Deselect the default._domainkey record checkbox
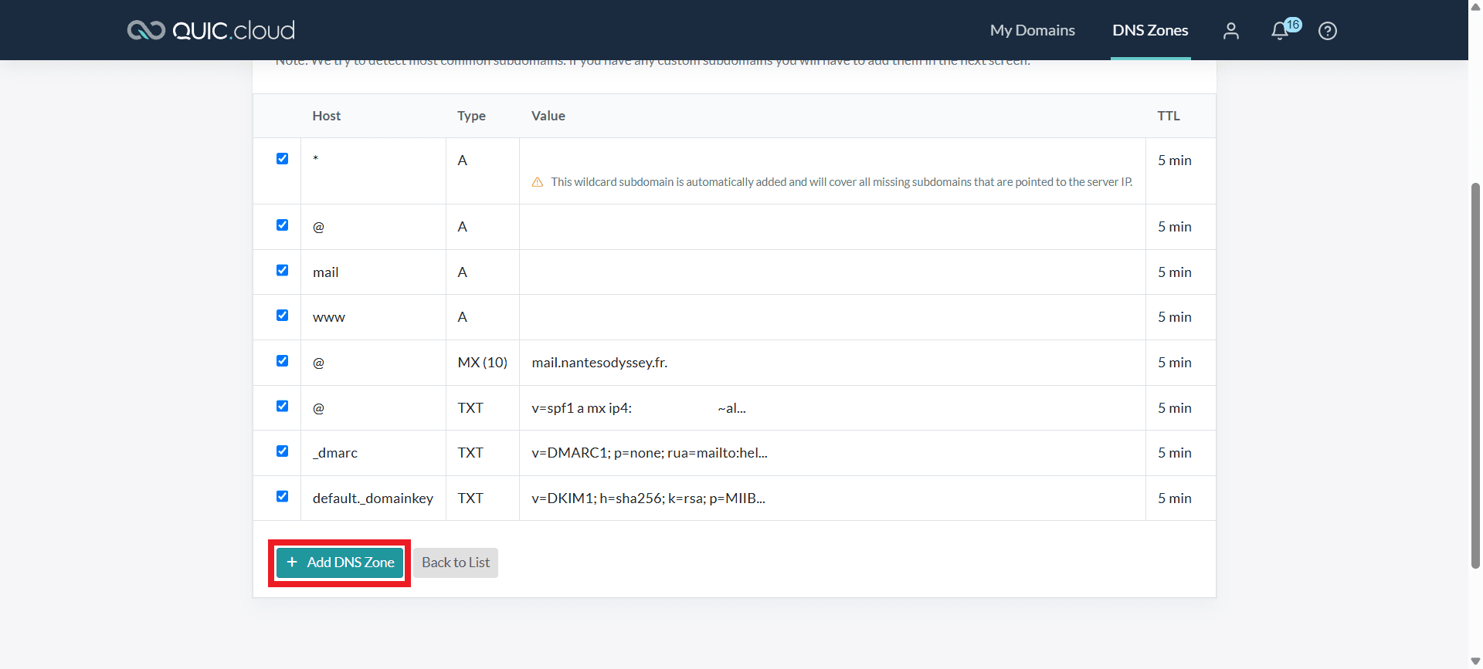The width and height of the screenshot is (1483, 669). click(x=283, y=497)
